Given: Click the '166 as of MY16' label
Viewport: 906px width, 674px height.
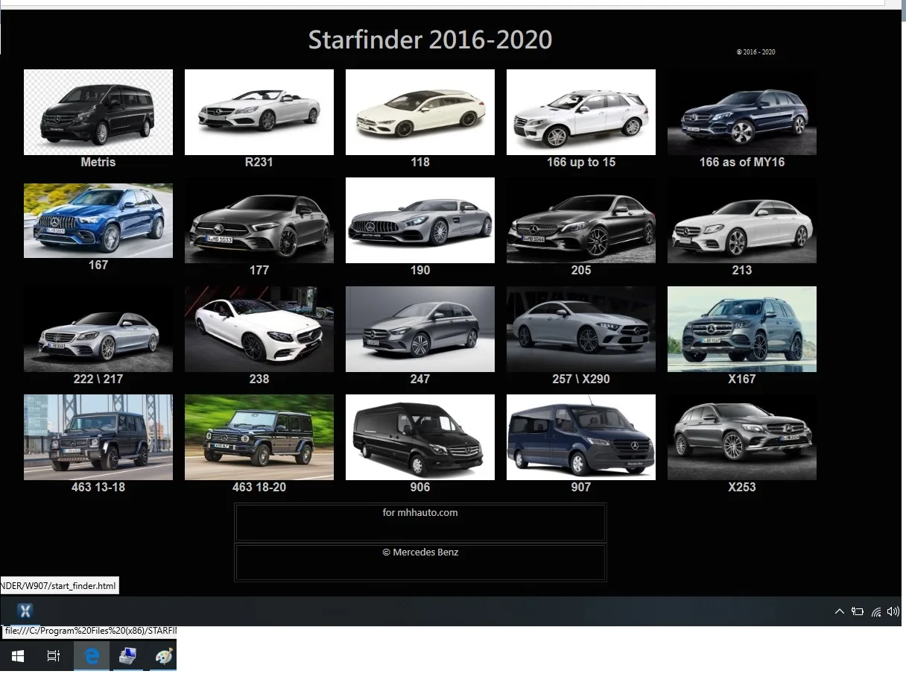Looking at the screenshot, I should pyautogui.click(x=742, y=162).
